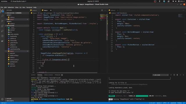Open the terminal selector dropdown 1: zsh, node
Image resolution: width=186 pixels, height=104 pixels.
click(160, 75)
